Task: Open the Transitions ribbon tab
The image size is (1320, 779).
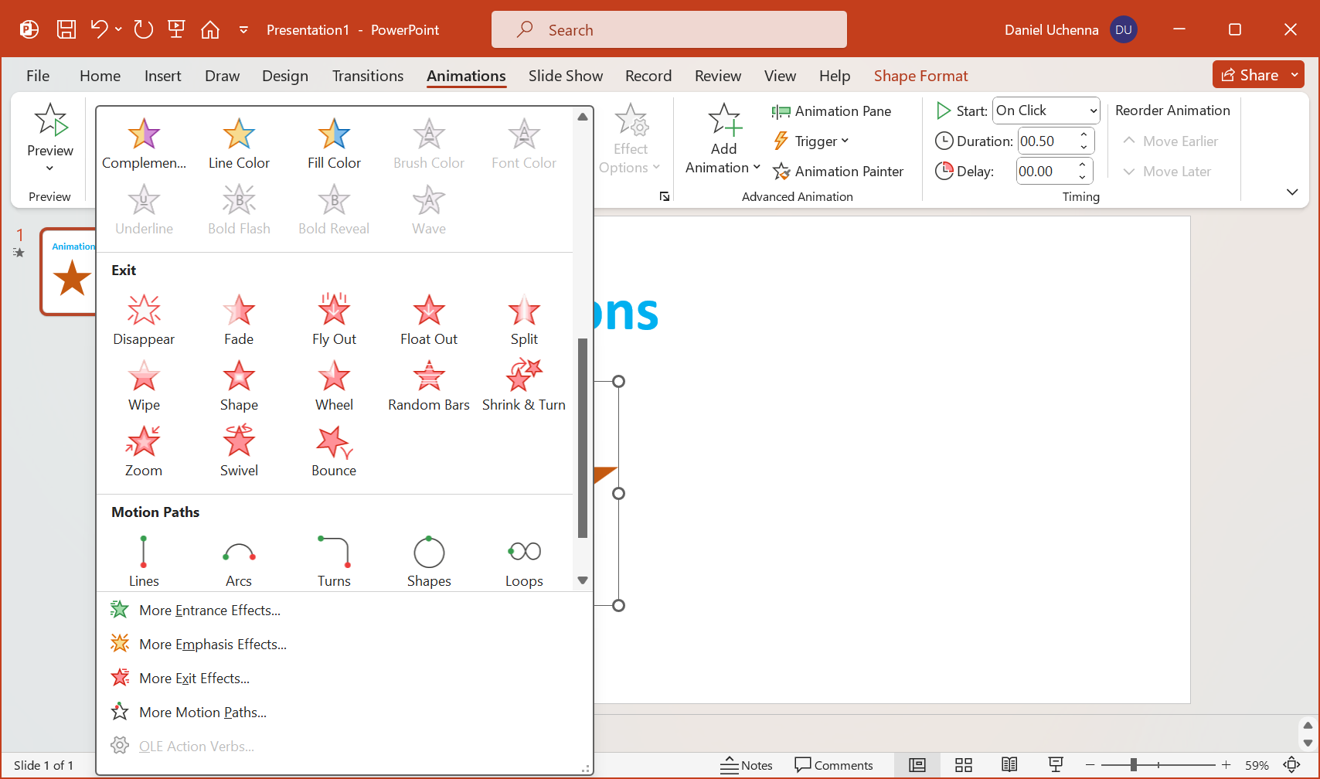Action: coord(368,76)
